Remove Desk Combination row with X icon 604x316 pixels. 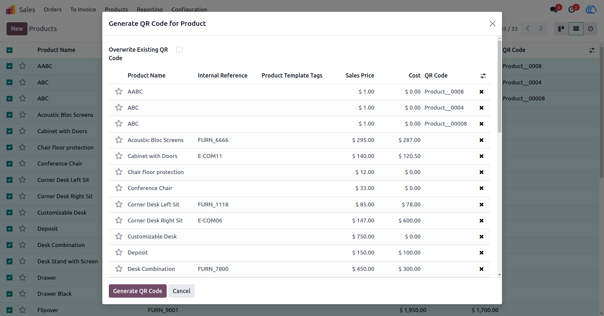481,269
